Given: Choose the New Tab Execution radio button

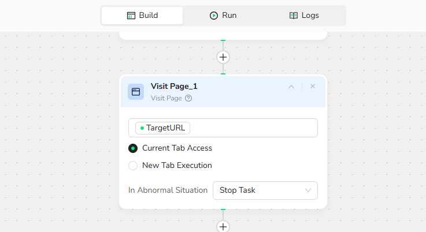Looking at the screenshot, I should click(x=133, y=166).
